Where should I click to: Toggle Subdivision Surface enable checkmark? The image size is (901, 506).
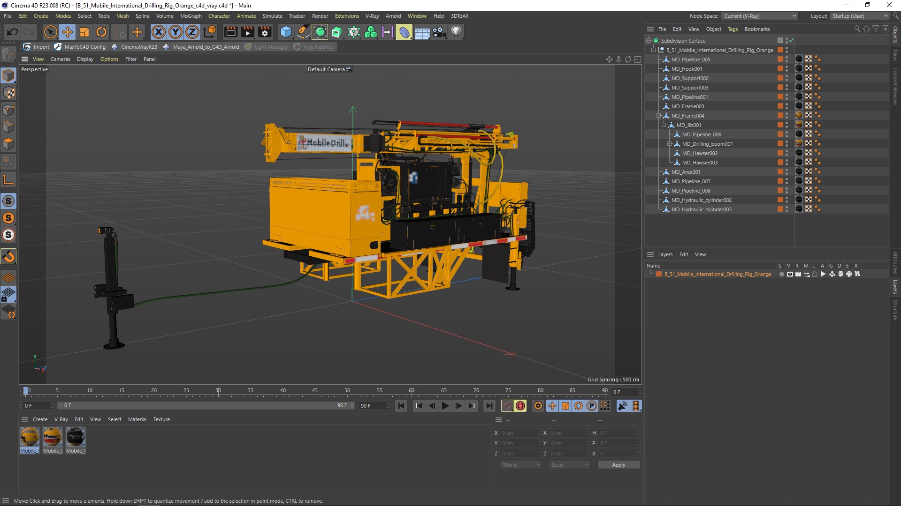[792, 41]
